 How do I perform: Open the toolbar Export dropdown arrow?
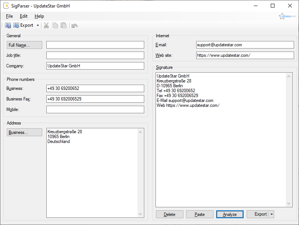coord(38,25)
